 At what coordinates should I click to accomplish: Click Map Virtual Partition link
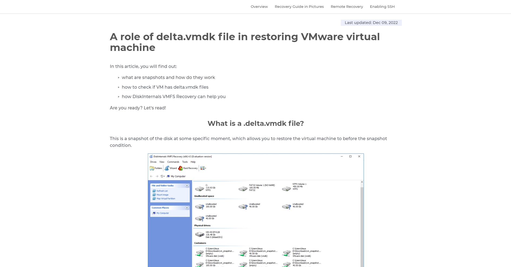pyautogui.click(x=164, y=199)
